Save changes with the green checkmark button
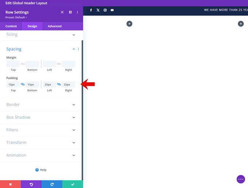This screenshot has height=188, width=248. point(73,184)
